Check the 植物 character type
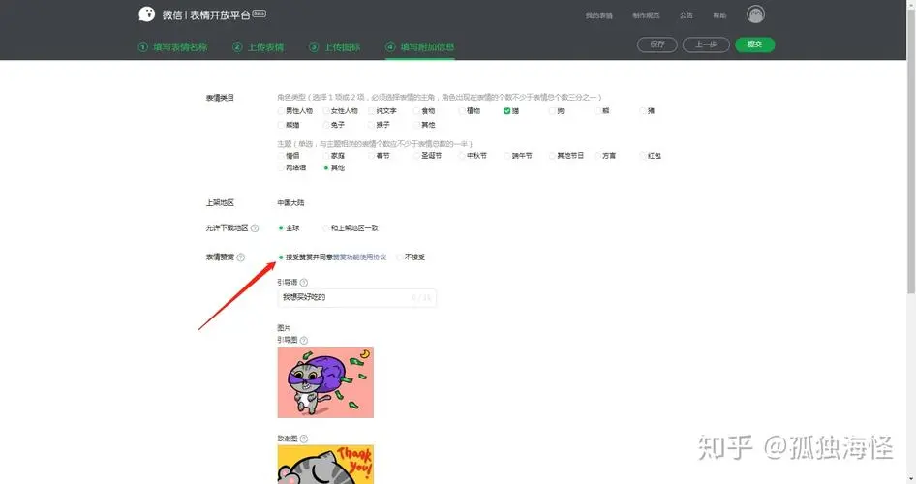This screenshot has height=484, width=916. [x=462, y=111]
